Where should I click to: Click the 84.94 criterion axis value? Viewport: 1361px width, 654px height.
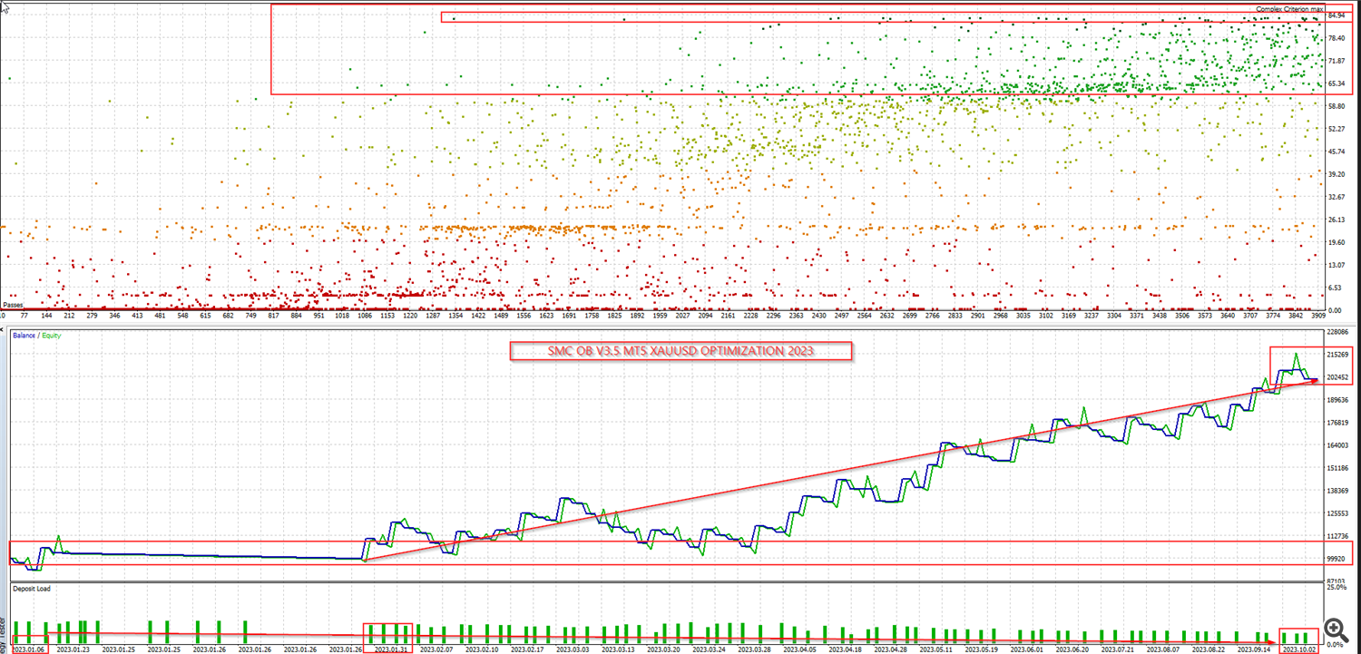pos(1336,16)
